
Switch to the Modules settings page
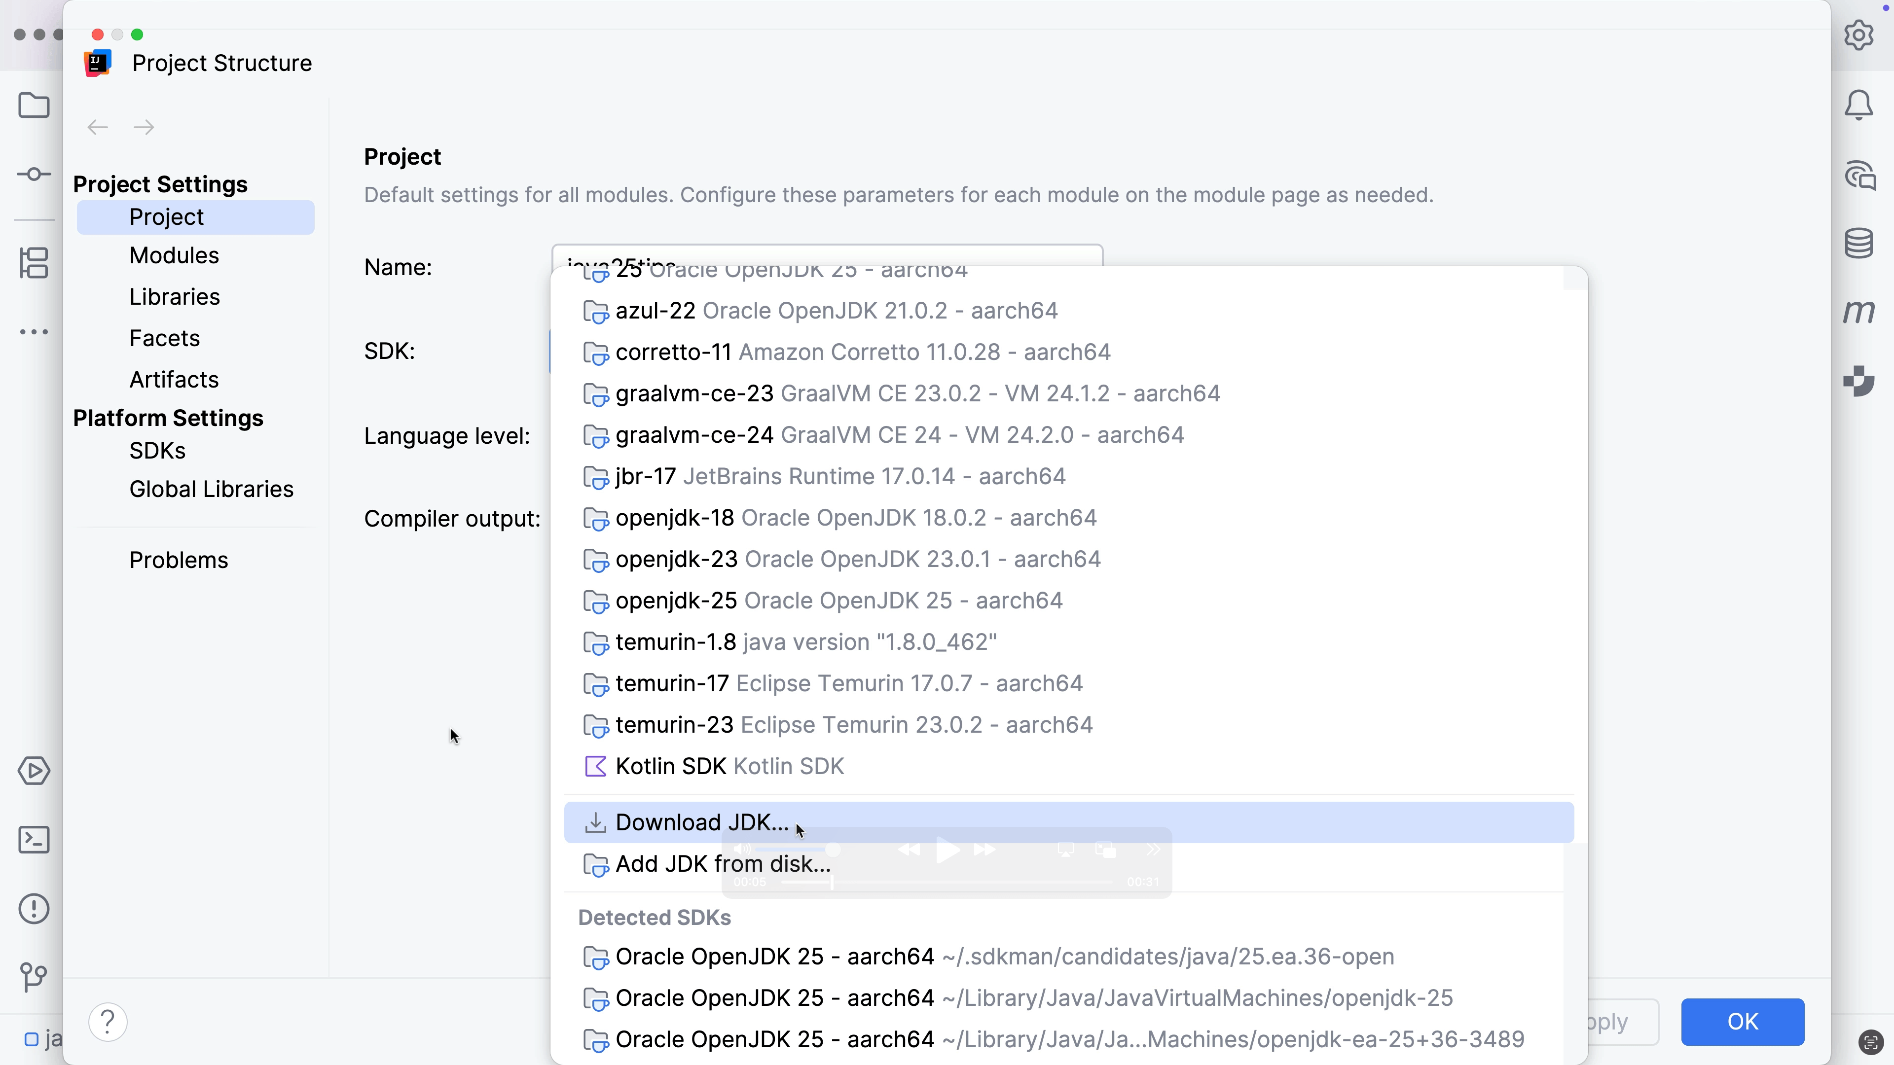coord(174,255)
